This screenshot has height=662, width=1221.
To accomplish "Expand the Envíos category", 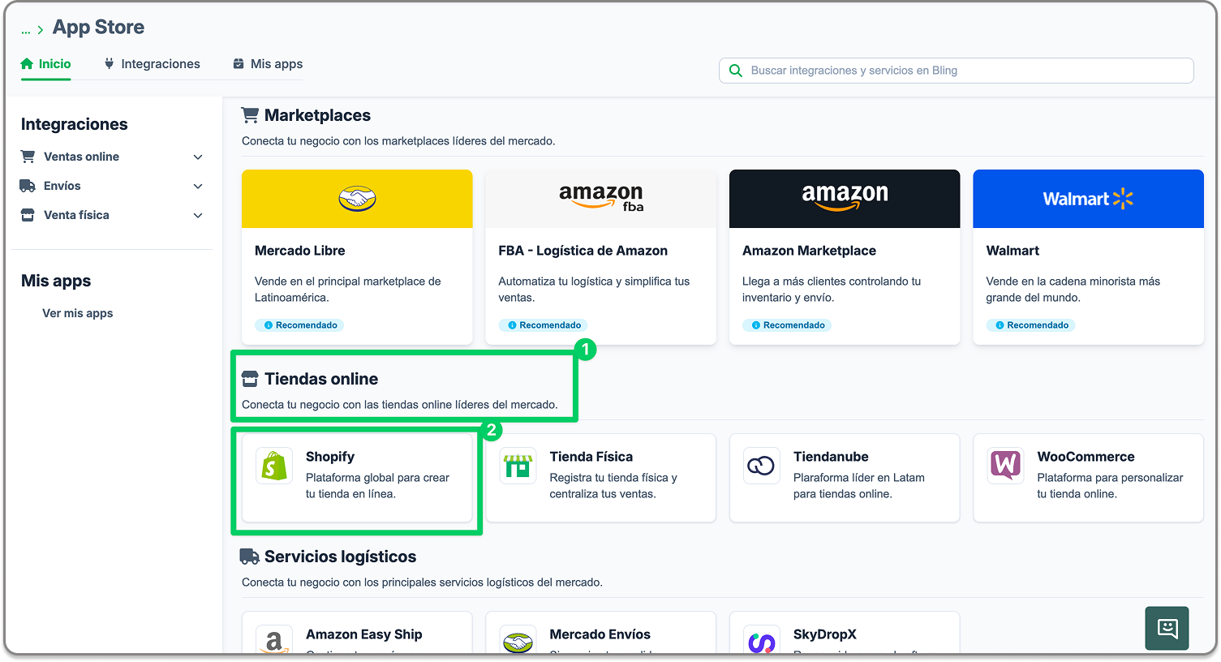I will tap(112, 186).
